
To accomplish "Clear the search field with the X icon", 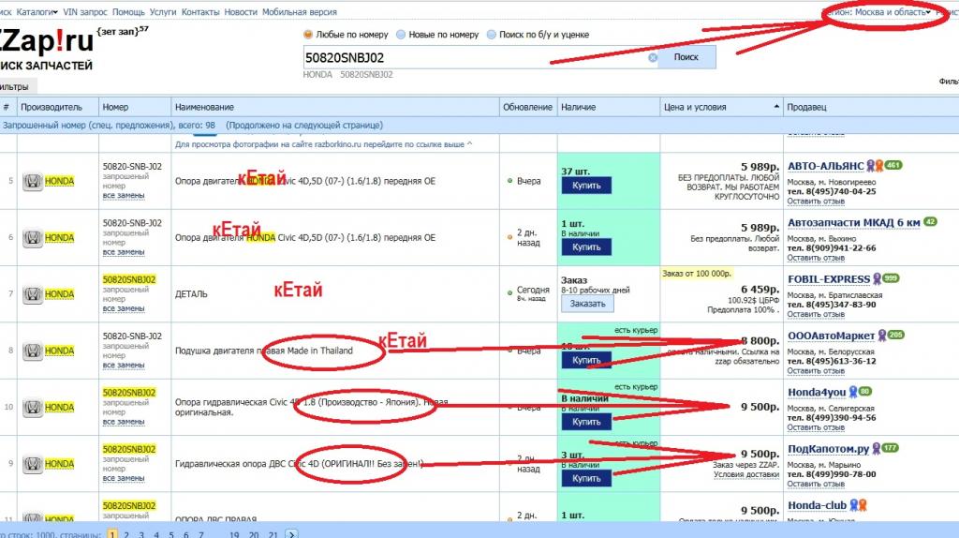I will pos(653,57).
